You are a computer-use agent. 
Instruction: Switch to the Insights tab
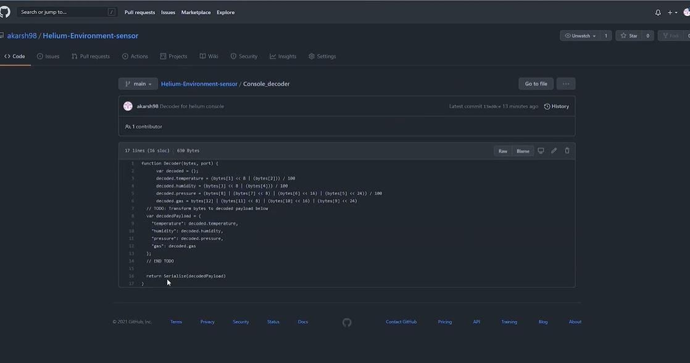(x=283, y=56)
